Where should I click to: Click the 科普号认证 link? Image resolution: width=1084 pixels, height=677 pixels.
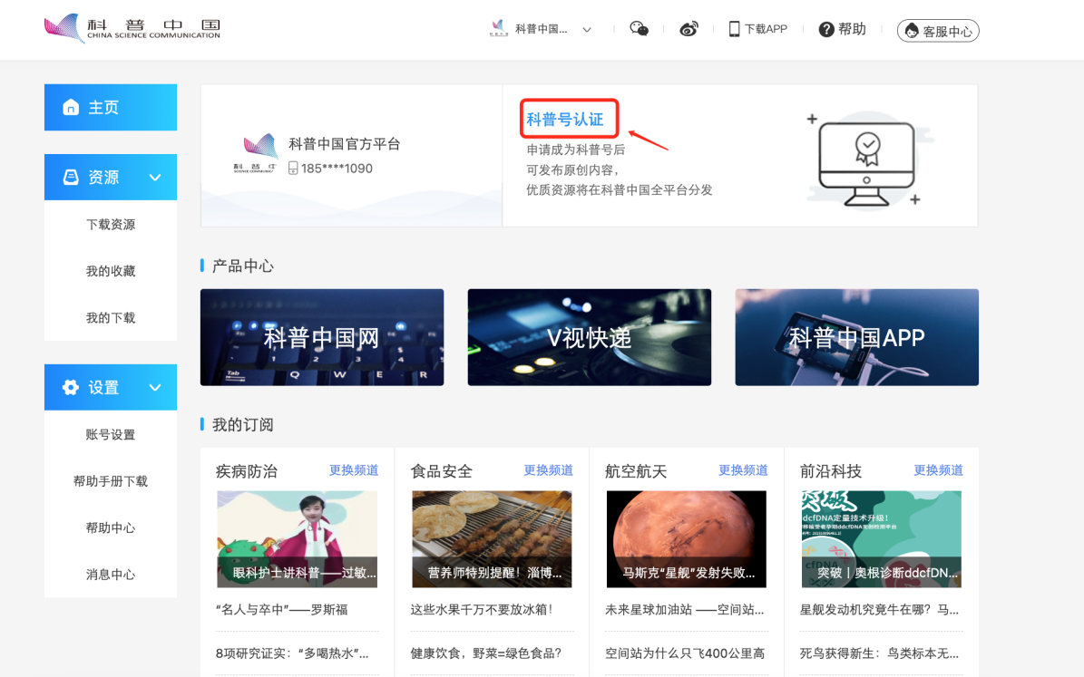coord(565,120)
